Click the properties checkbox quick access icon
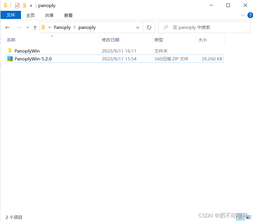The height and width of the screenshot is (221, 253). click(x=17, y=5)
